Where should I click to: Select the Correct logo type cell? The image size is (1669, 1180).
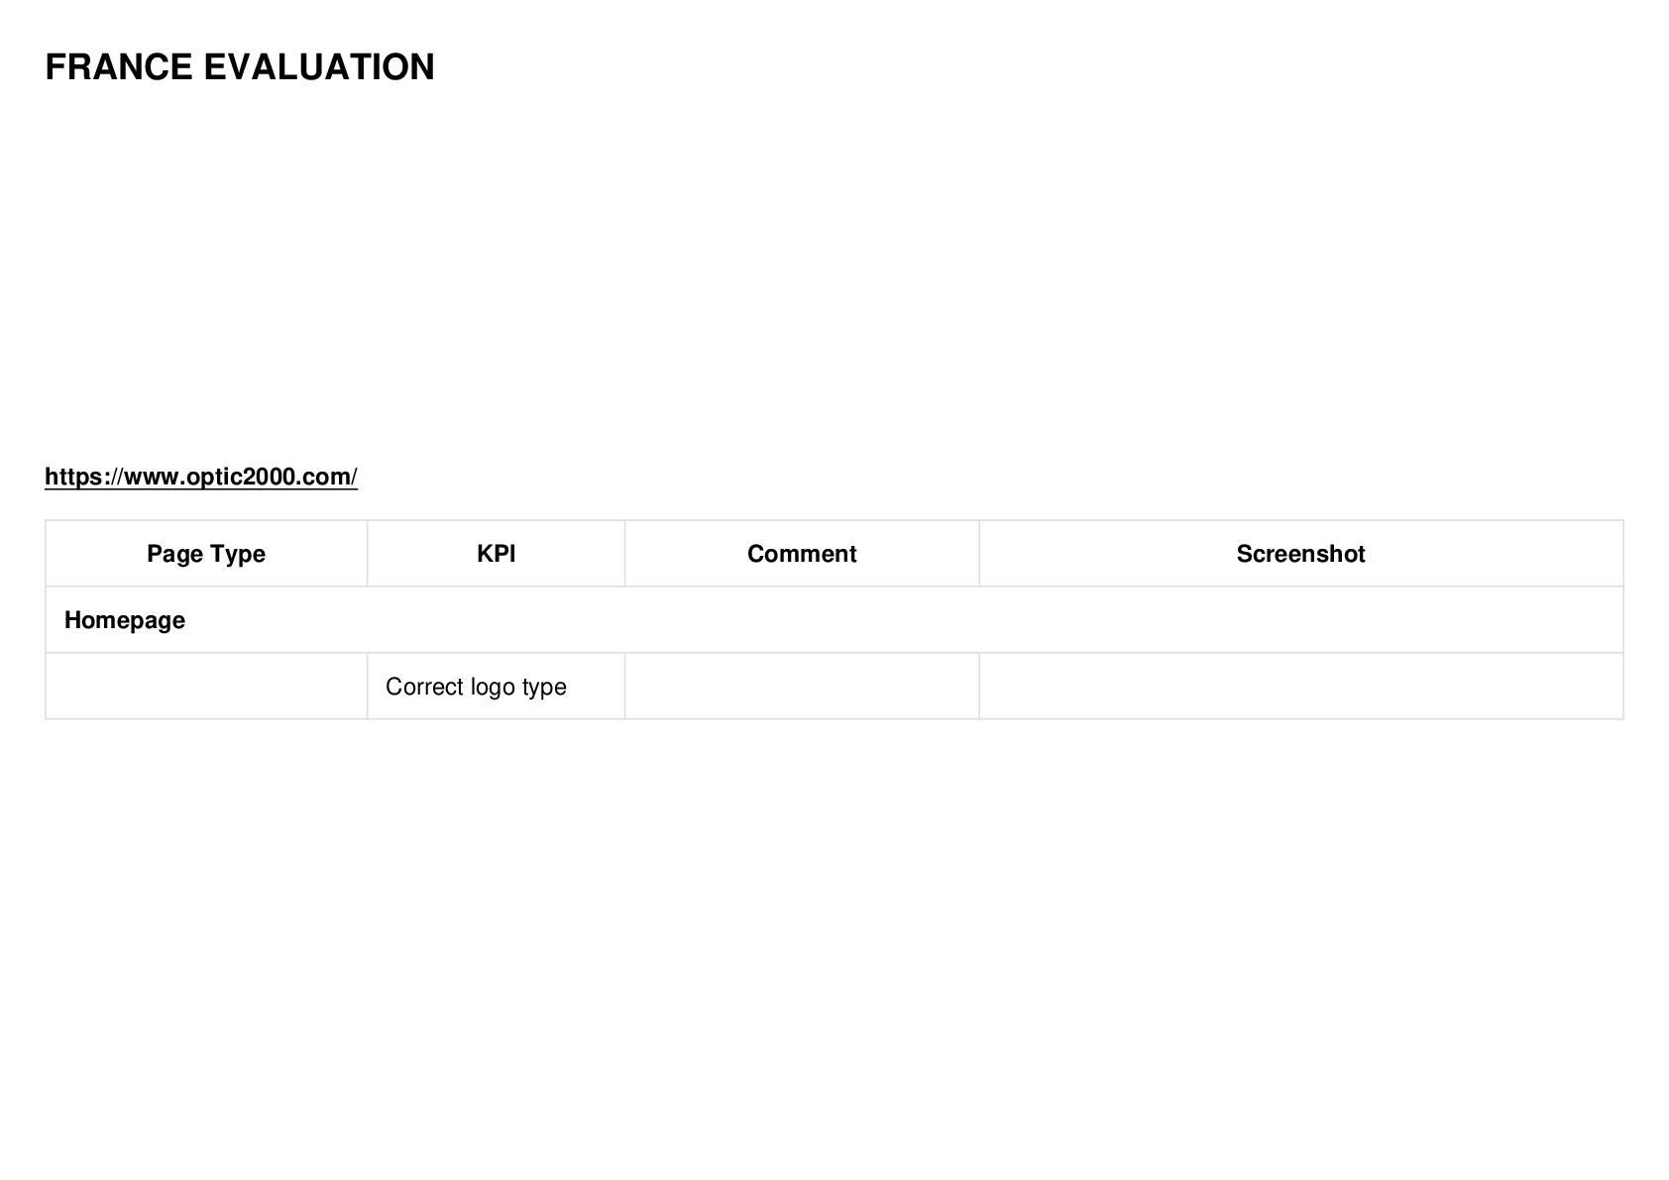tap(497, 687)
